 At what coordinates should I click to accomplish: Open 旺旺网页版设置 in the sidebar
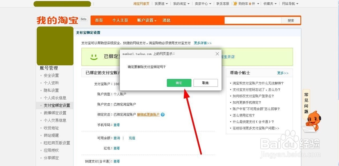click(57, 143)
